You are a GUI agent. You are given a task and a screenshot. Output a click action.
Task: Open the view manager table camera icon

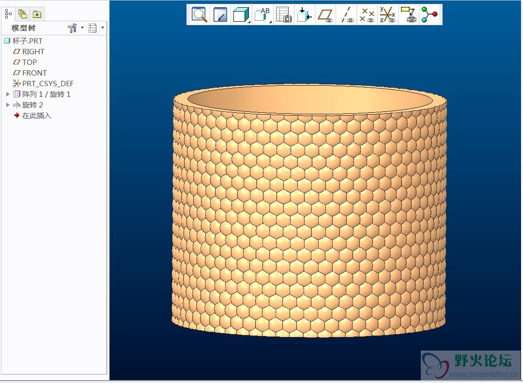coord(283,15)
